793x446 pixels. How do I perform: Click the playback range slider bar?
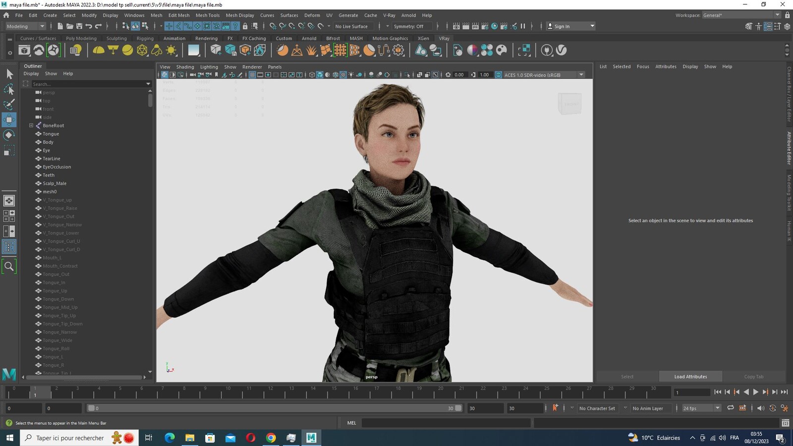click(274, 408)
